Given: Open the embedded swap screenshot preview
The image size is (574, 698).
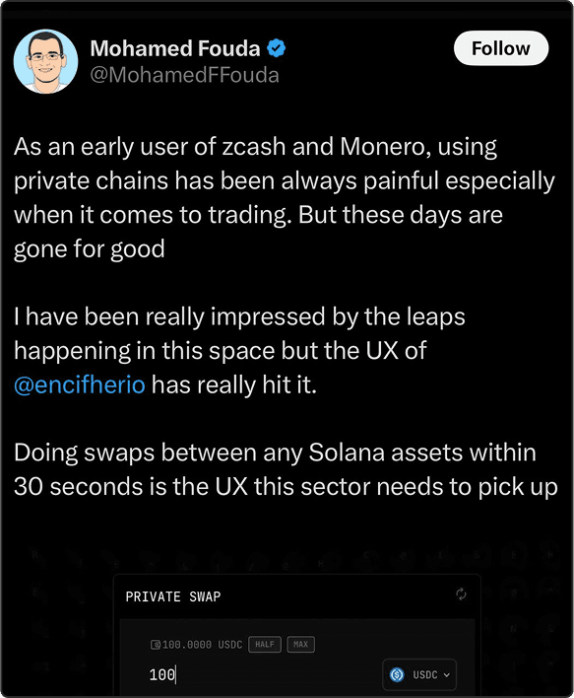Looking at the screenshot, I should [x=287, y=619].
